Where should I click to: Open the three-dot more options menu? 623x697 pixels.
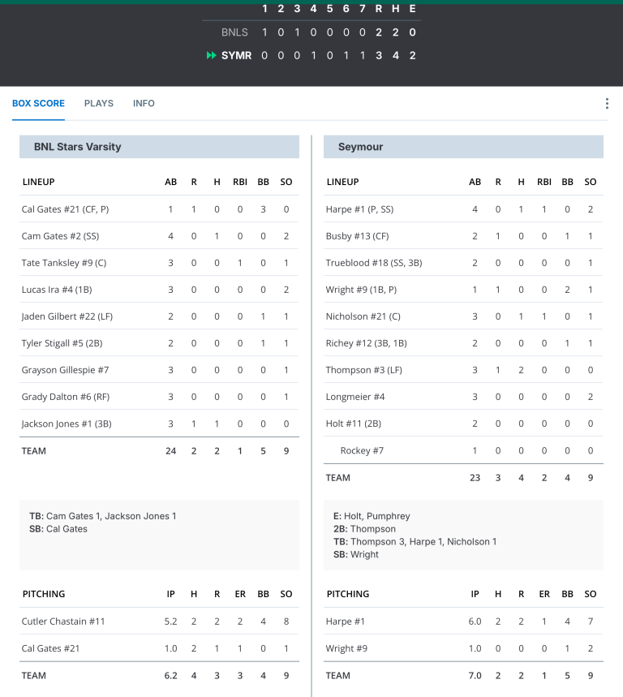click(x=606, y=104)
